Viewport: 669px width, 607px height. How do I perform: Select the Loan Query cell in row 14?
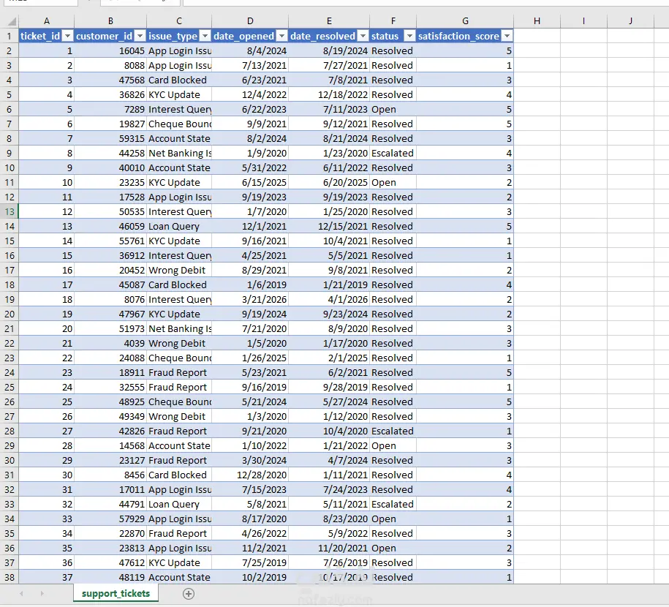(179, 226)
